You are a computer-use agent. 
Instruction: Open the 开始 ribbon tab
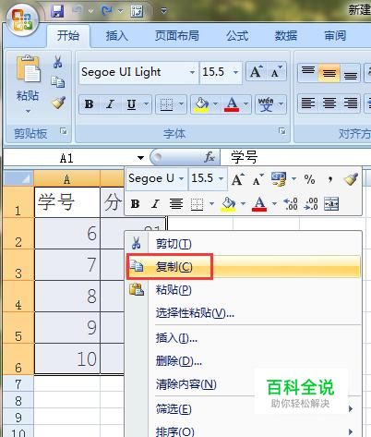(x=68, y=36)
